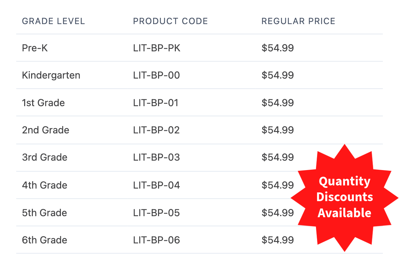Click the 3rd Grade row label
The height and width of the screenshot is (264, 401).
tap(45, 157)
